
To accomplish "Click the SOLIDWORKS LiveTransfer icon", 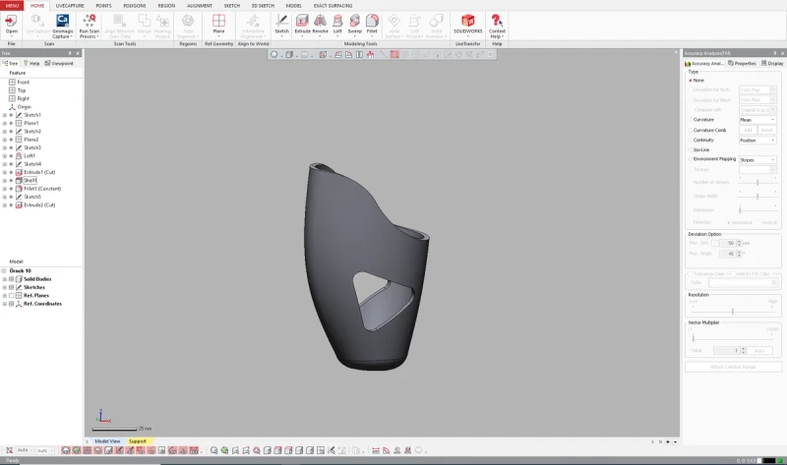I will [468, 24].
